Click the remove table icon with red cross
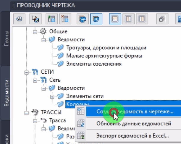 click(x=65, y=19)
